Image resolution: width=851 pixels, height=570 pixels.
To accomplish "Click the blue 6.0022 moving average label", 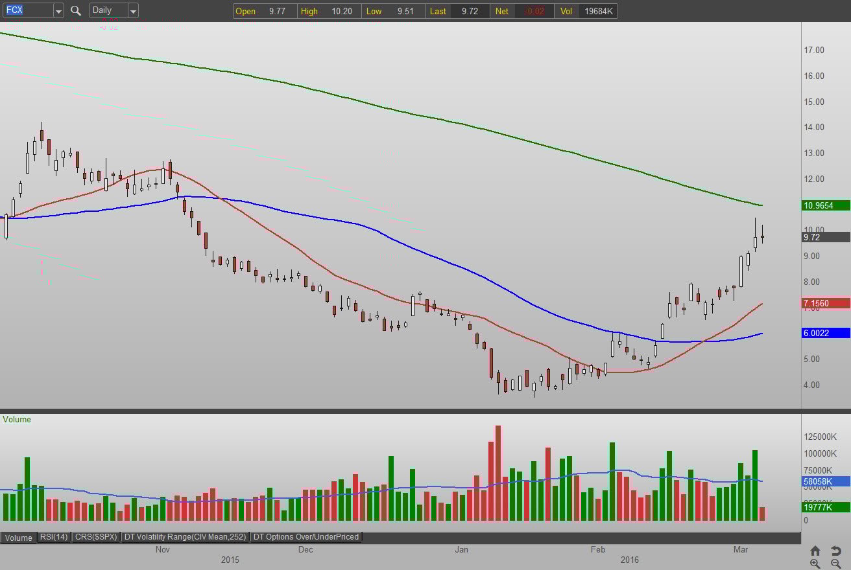I will [x=826, y=333].
